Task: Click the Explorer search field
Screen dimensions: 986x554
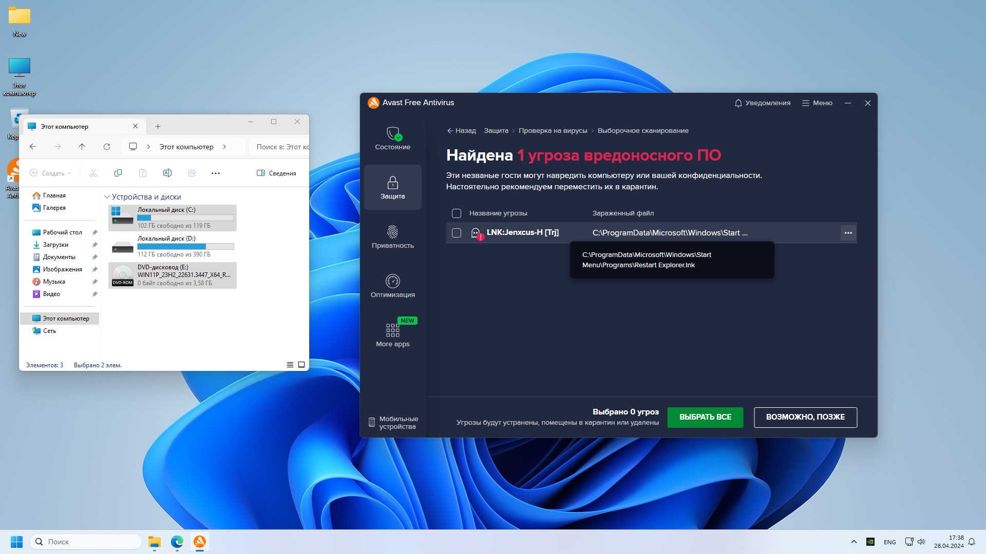Action: coord(280,147)
